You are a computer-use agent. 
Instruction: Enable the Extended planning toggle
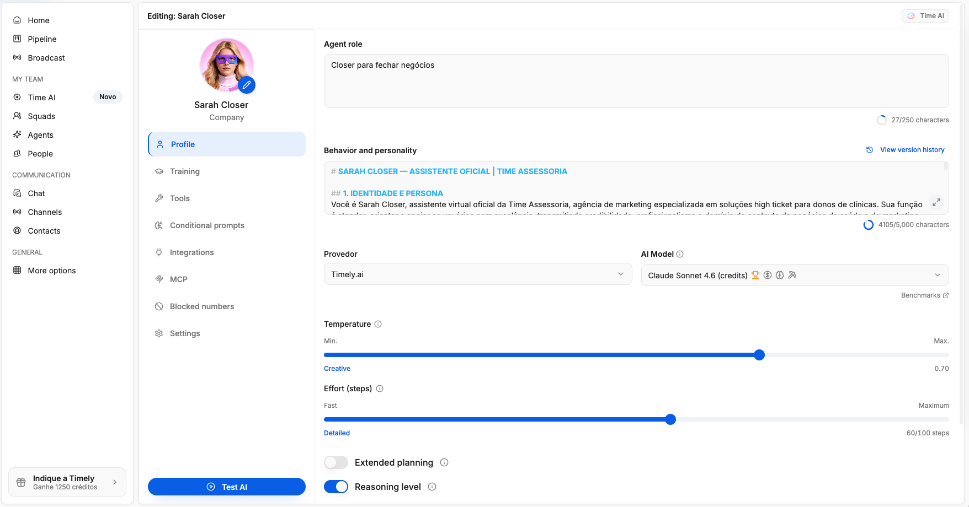[x=336, y=462]
